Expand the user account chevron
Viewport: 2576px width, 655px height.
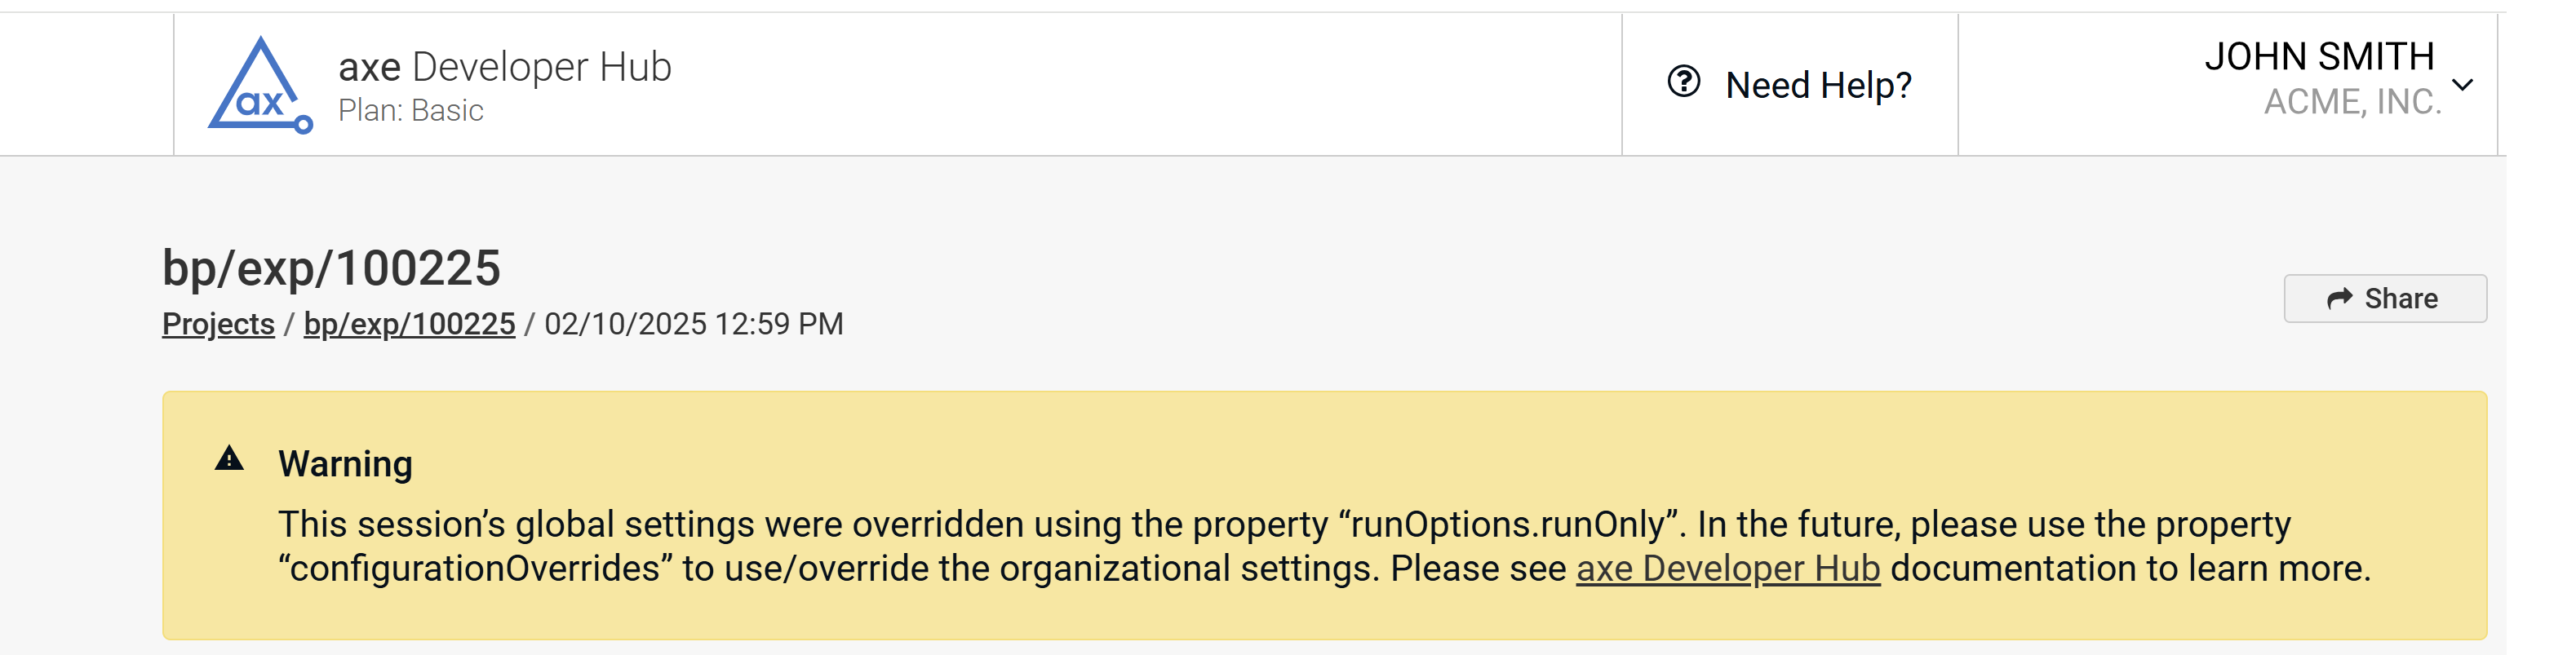coord(2463,85)
